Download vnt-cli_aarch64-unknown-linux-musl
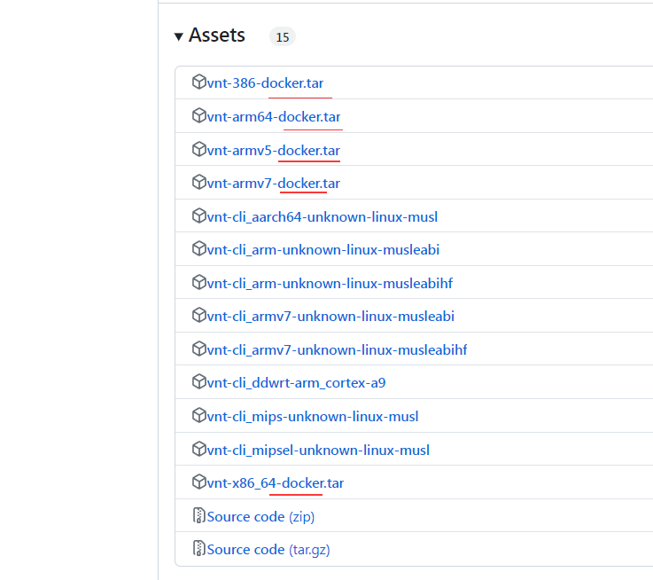 [x=323, y=217]
